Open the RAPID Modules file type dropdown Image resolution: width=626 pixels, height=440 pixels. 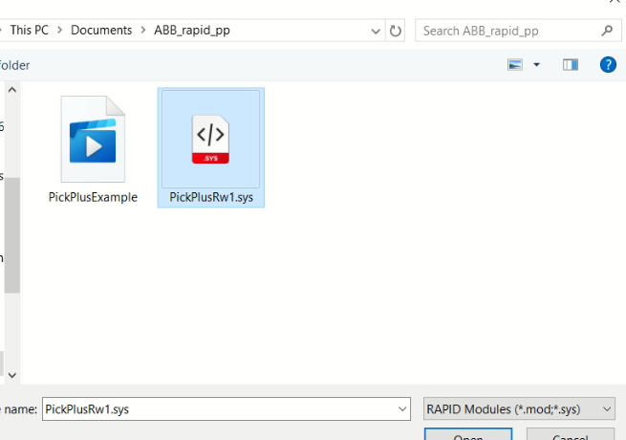point(519,408)
